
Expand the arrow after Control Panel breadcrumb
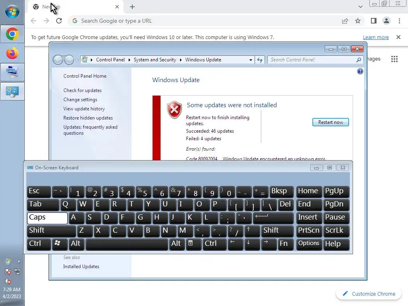tap(129, 60)
